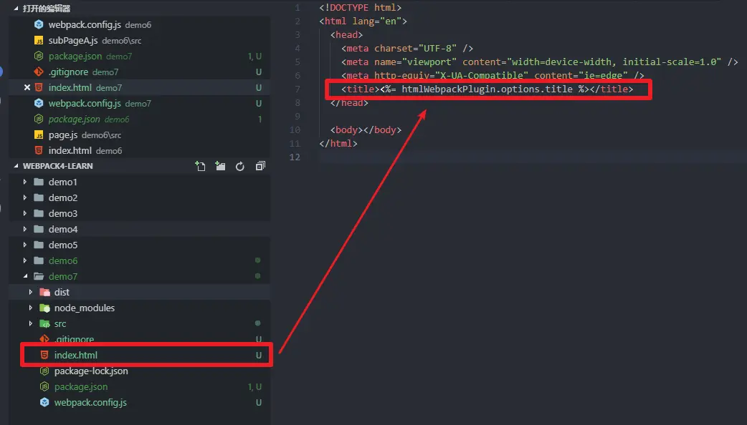This screenshot has width=747, height=425.
Task: Expand the demo1 folder arrow
Action: pos(25,182)
